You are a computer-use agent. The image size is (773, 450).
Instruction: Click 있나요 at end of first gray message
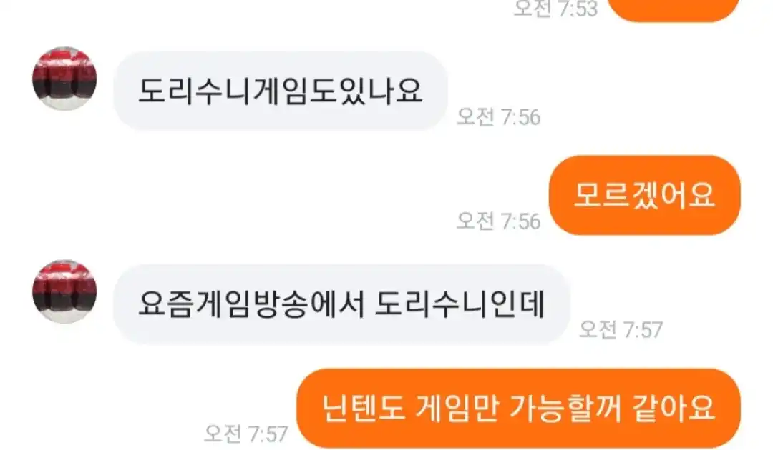[381, 91]
